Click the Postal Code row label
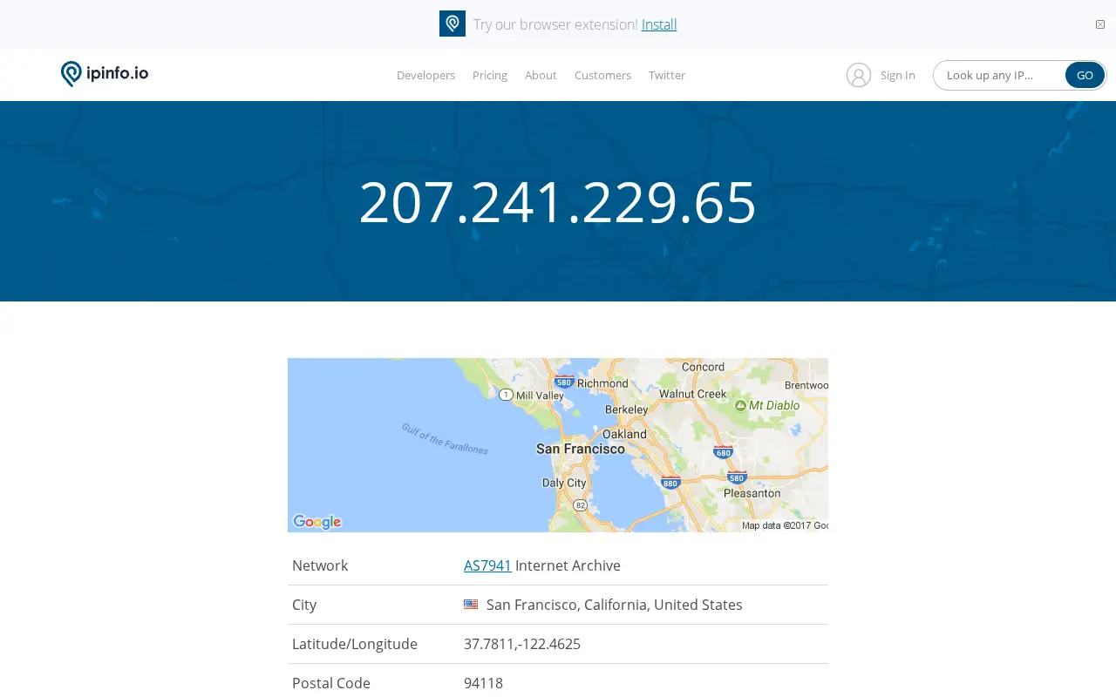This screenshot has width=1116, height=697. coord(331,683)
